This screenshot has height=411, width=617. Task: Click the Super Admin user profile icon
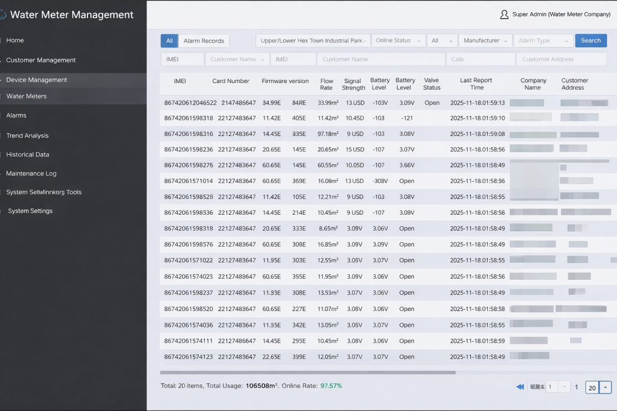tap(504, 14)
